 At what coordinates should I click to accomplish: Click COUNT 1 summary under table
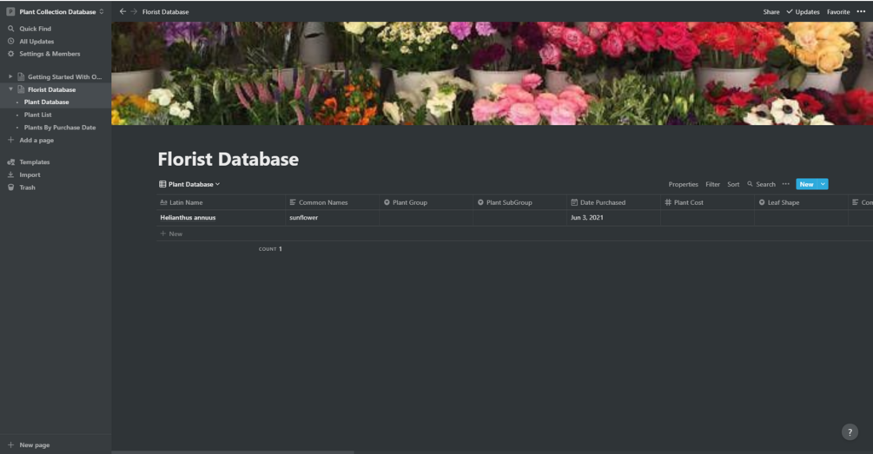(270, 248)
